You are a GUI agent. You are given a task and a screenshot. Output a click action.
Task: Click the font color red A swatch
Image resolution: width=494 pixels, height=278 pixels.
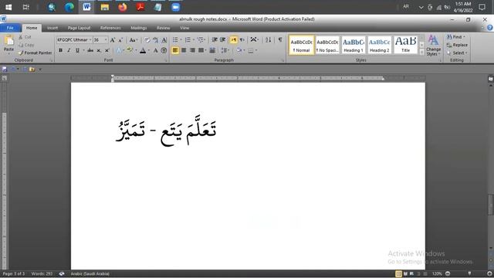point(143,50)
